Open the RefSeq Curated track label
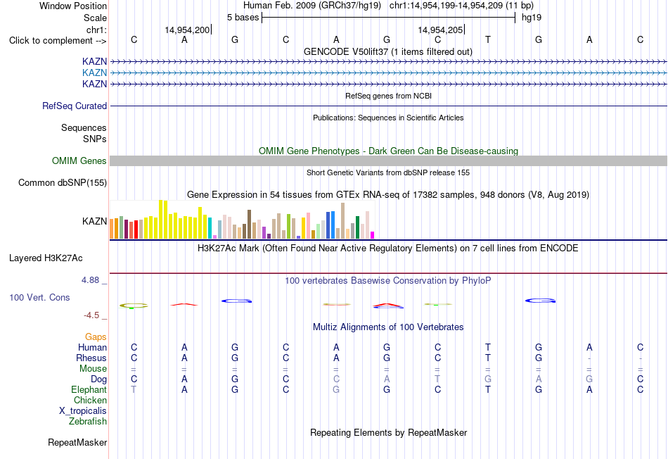This screenshot has height=459, width=668. [x=75, y=106]
